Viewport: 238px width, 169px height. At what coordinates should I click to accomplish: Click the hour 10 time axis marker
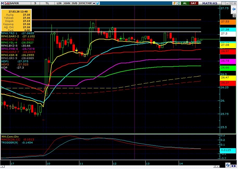(48, 164)
